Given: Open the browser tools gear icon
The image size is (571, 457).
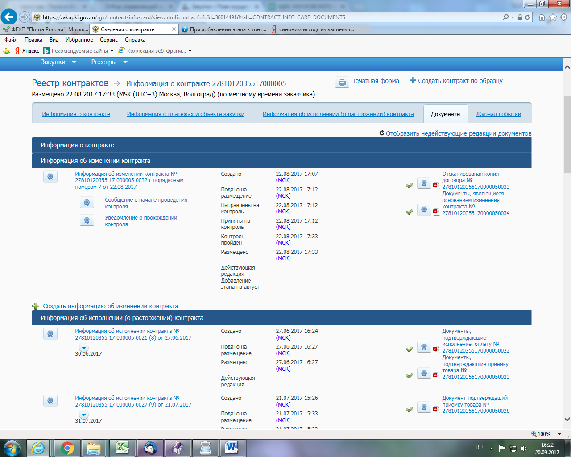Looking at the screenshot, I should click(563, 17).
